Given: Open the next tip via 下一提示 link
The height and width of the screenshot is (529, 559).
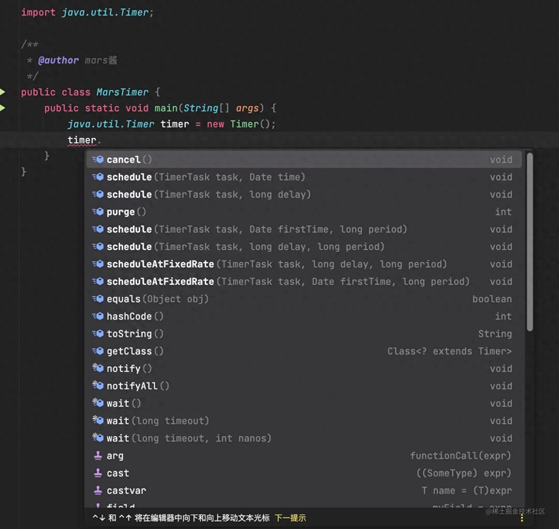Looking at the screenshot, I should [290, 518].
